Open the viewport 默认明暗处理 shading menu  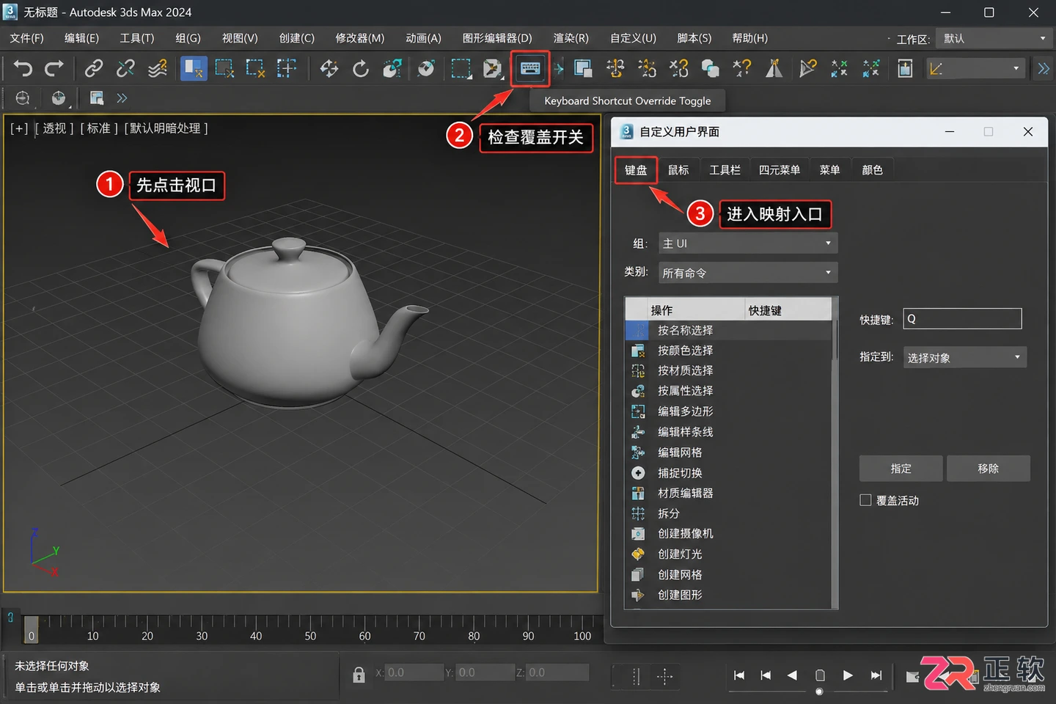(166, 128)
